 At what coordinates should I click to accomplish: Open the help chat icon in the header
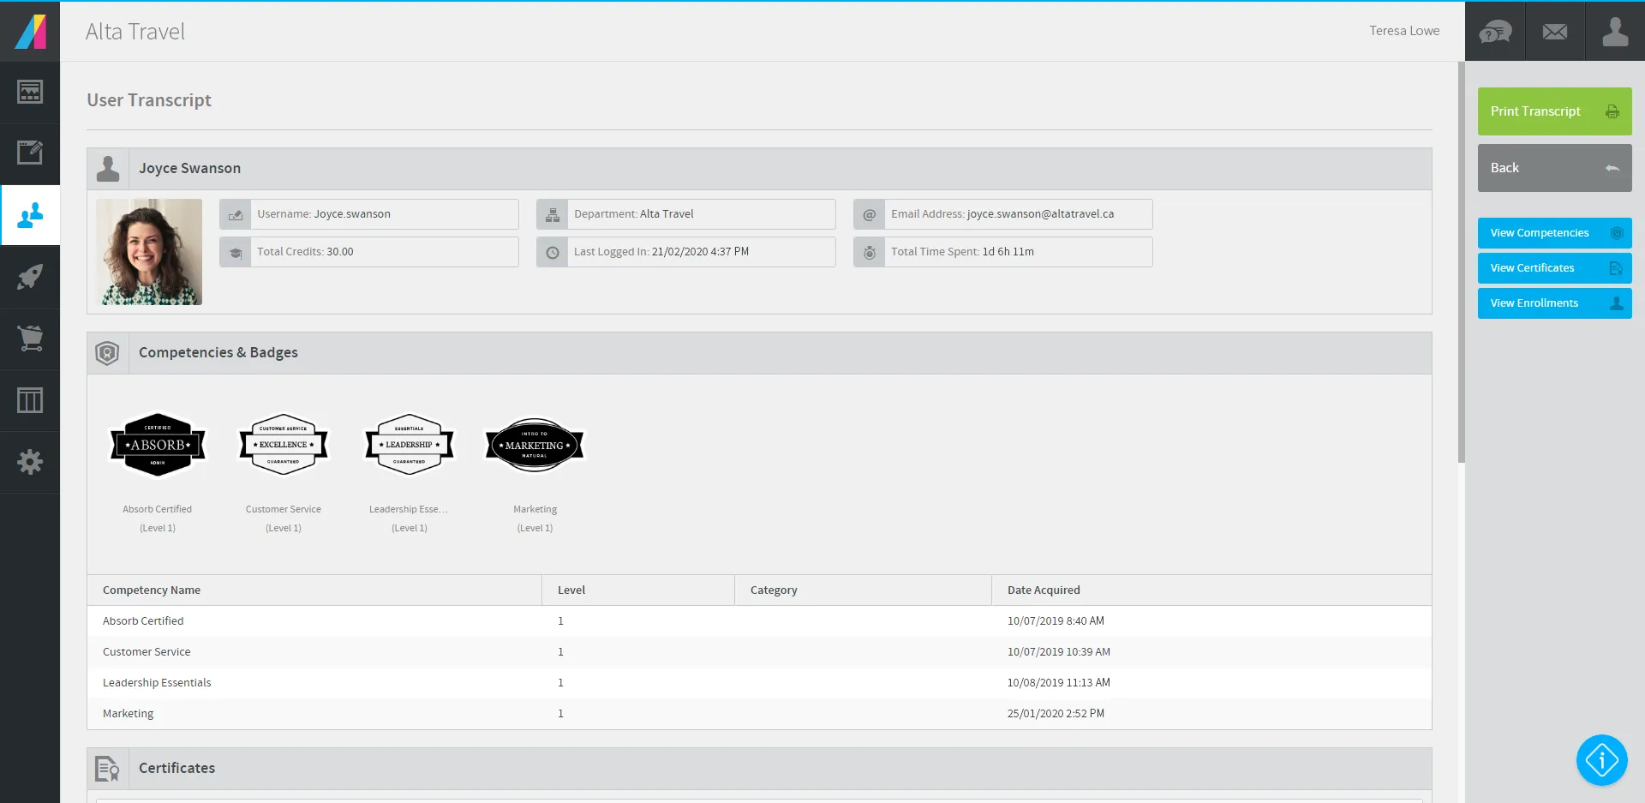[1495, 31]
